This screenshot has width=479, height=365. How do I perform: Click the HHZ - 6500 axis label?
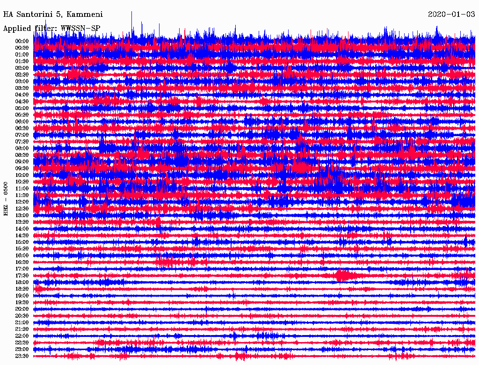(6, 199)
